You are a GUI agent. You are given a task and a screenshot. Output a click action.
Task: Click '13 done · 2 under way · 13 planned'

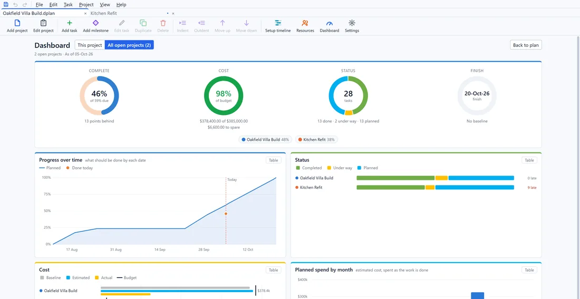348,121
